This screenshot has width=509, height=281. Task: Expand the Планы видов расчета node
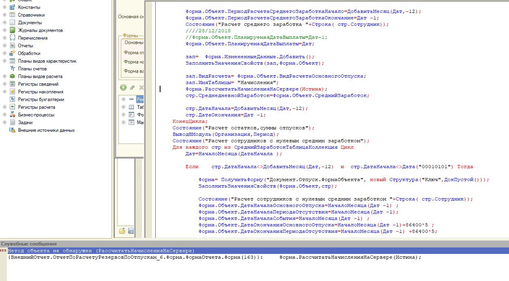click(4, 76)
